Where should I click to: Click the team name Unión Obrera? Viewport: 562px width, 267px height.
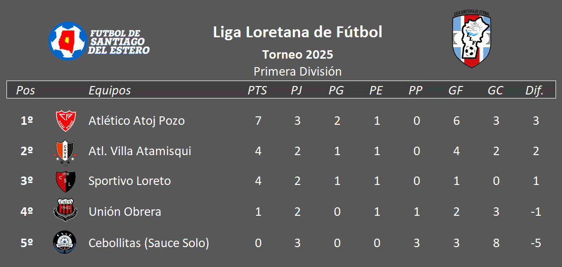[x=125, y=212]
